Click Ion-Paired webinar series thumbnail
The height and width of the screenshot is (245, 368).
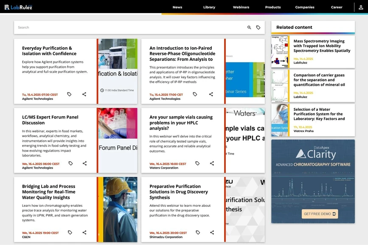[x=245, y=71]
